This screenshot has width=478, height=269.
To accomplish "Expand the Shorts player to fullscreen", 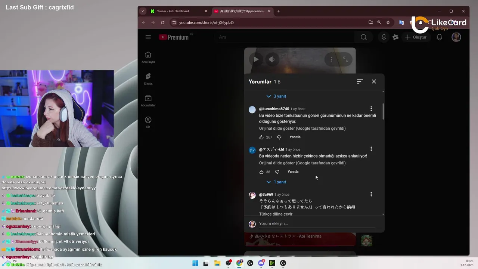I will (x=346, y=59).
